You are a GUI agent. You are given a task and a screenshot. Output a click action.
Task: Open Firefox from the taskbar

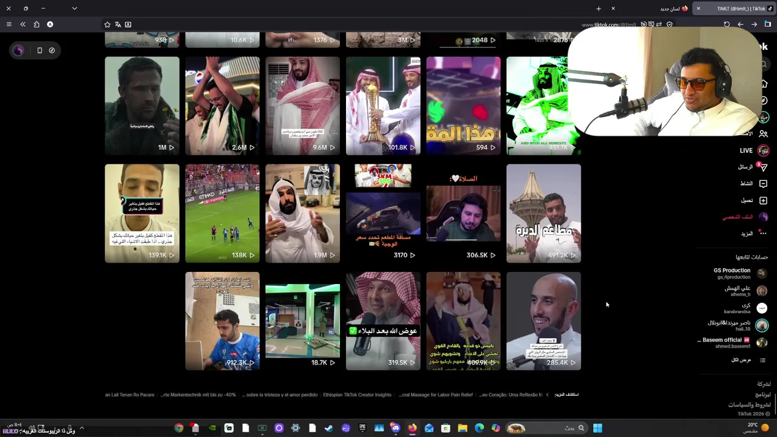coord(412,429)
